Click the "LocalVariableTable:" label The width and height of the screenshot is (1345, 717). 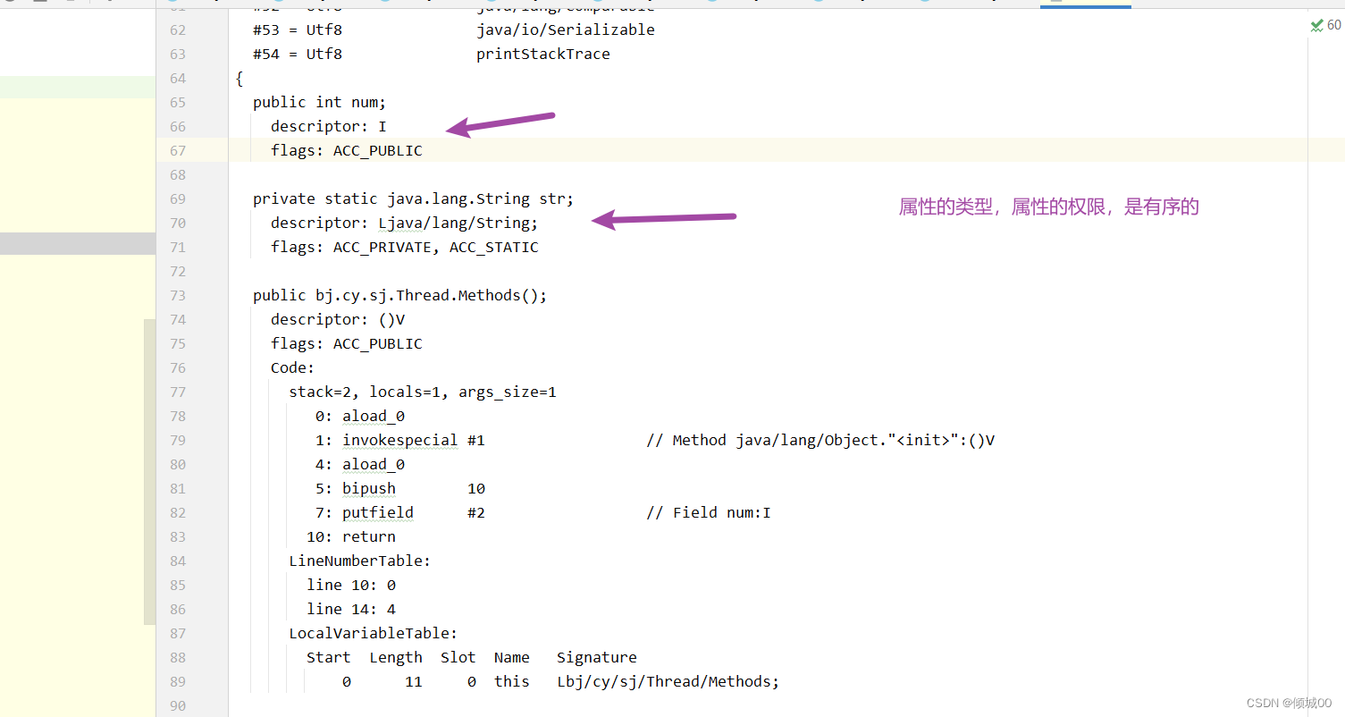pyautogui.click(x=374, y=633)
